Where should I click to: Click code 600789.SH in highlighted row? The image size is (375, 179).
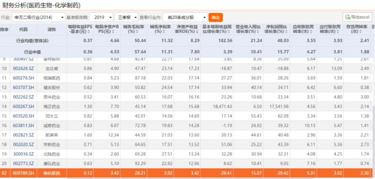pos(24,173)
